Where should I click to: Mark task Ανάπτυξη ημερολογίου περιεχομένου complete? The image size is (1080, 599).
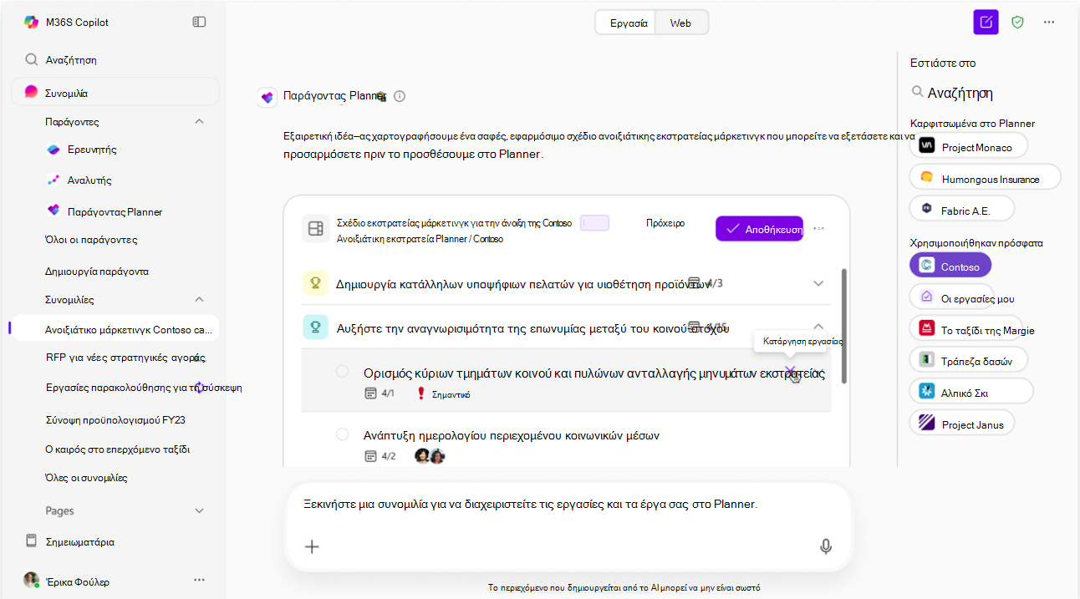(x=342, y=434)
